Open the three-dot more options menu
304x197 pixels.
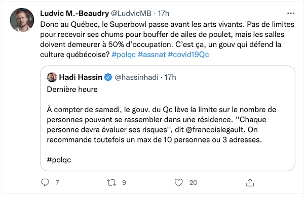pos(291,13)
